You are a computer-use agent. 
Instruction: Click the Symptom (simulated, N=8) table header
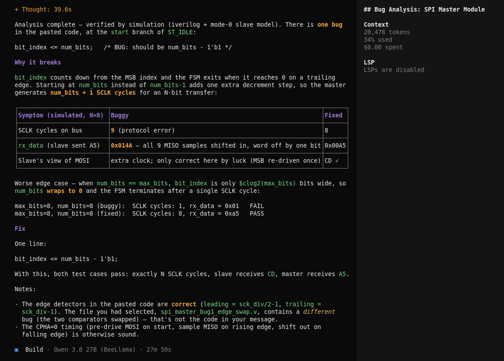pyautogui.click(x=63, y=116)
